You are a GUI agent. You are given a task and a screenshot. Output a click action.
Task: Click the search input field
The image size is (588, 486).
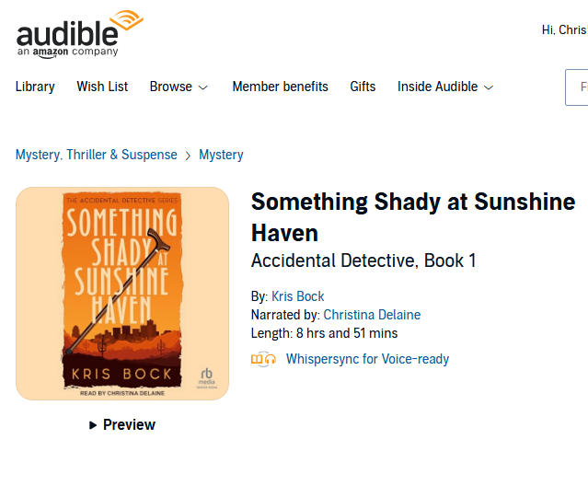coord(577,87)
